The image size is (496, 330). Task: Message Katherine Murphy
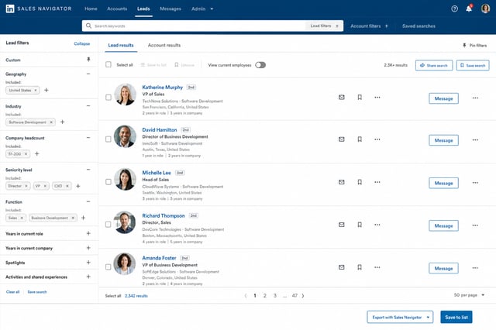pyautogui.click(x=443, y=98)
